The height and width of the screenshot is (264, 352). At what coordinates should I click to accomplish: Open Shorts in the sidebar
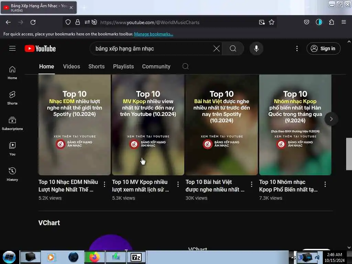pyautogui.click(x=12, y=98)
